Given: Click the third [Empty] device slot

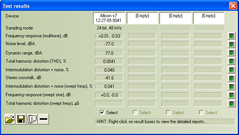Looking at the screenshot, I should pyautogui.click(x=175, y=18).
